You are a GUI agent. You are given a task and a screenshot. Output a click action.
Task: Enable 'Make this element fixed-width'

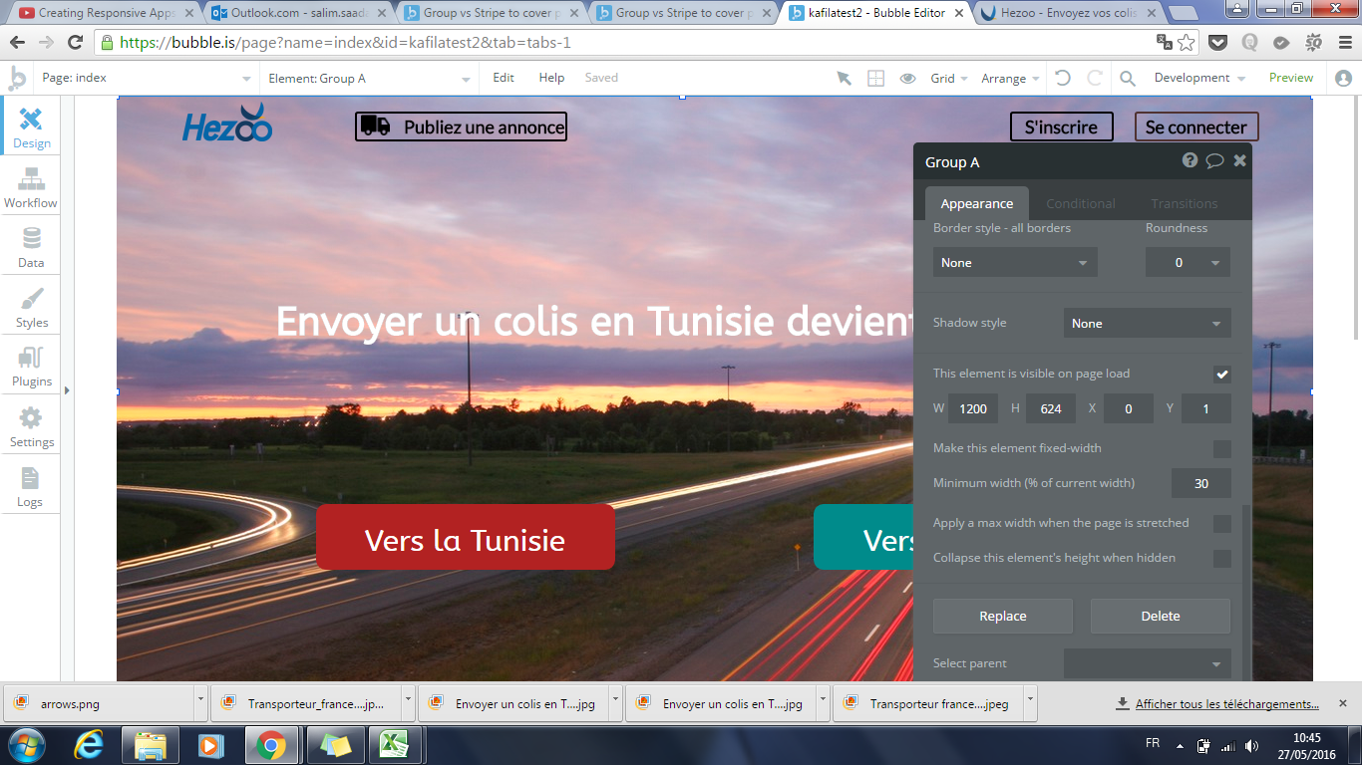pos(1222,449)
